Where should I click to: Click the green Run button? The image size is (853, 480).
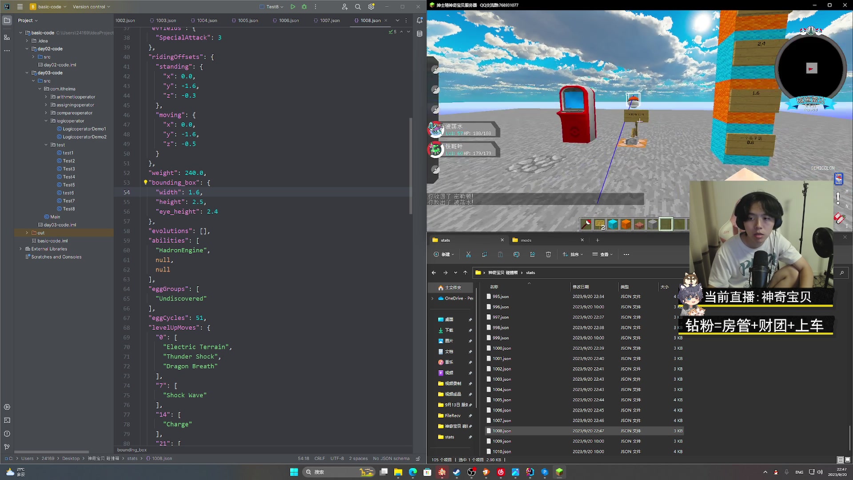[293, 7]
